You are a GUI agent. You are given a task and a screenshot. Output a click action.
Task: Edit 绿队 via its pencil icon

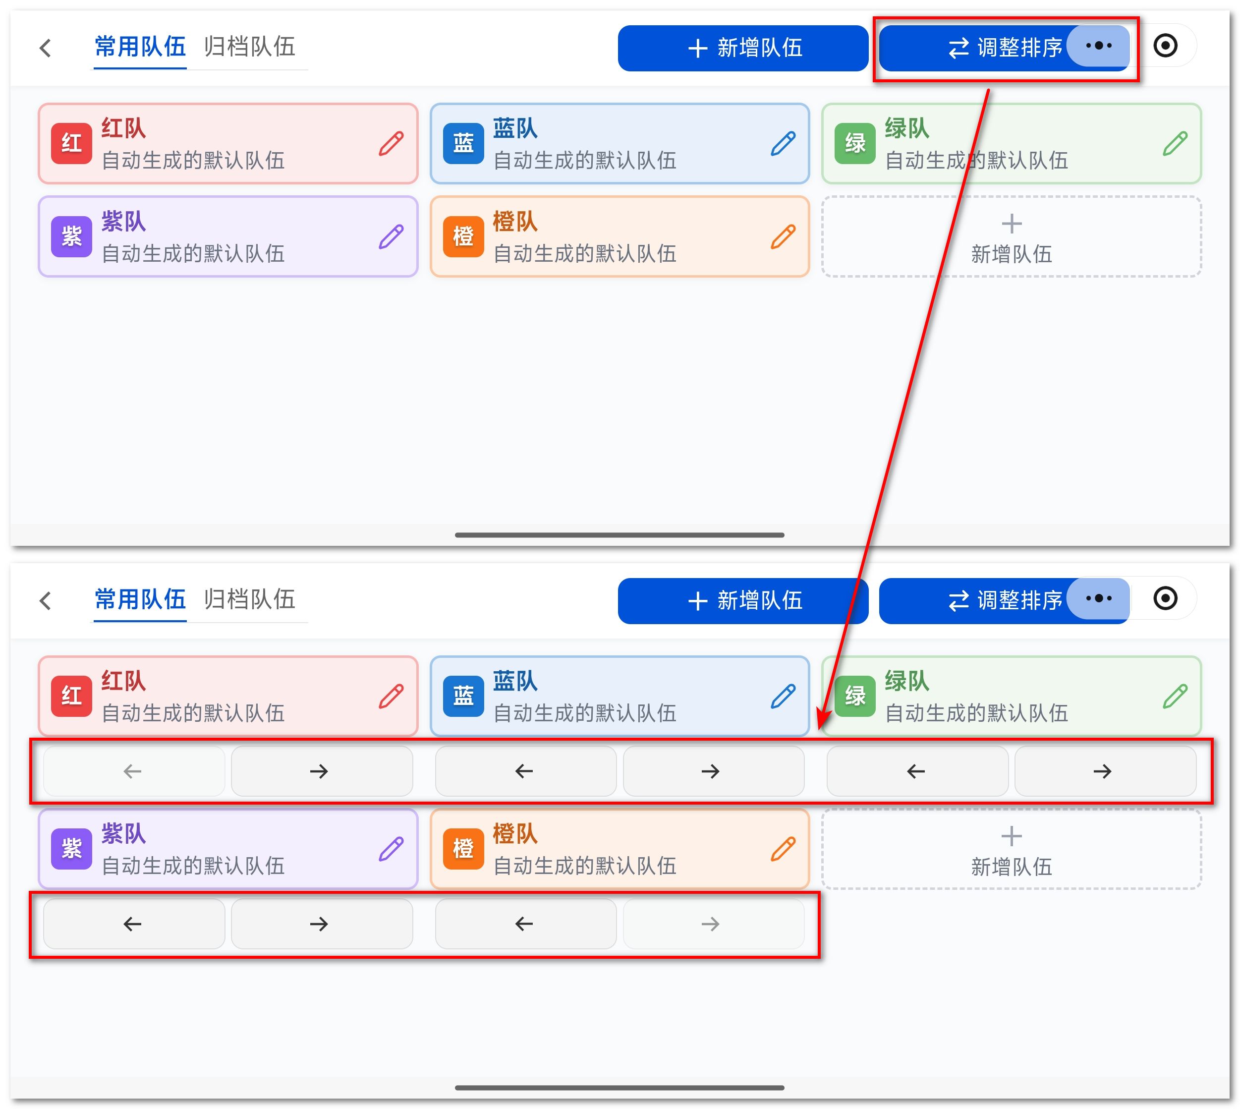click(x=1174, y=143)
